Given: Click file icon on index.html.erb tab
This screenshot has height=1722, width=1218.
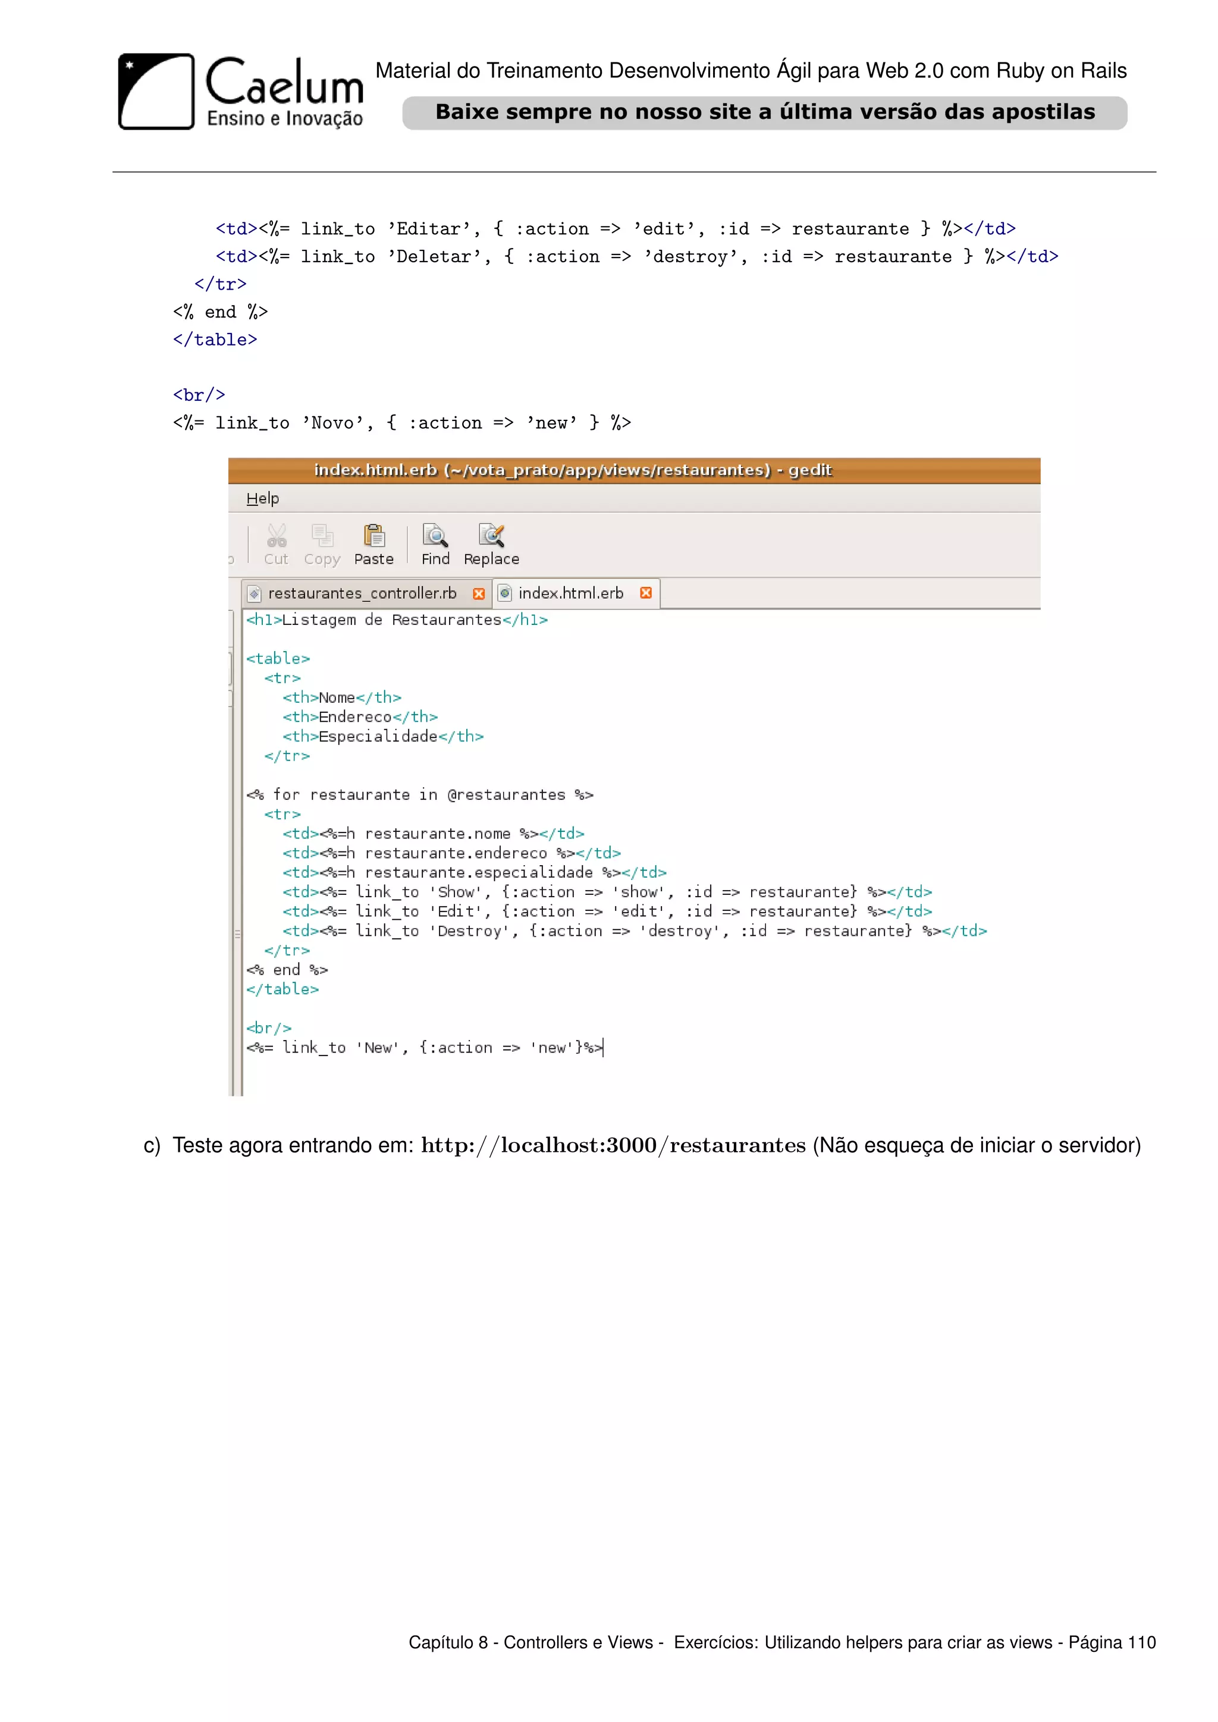Looking at the screenshot, I should (505, 593).
